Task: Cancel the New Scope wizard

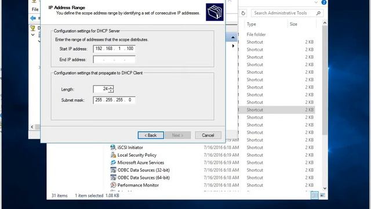Action: tap(208, 135)
